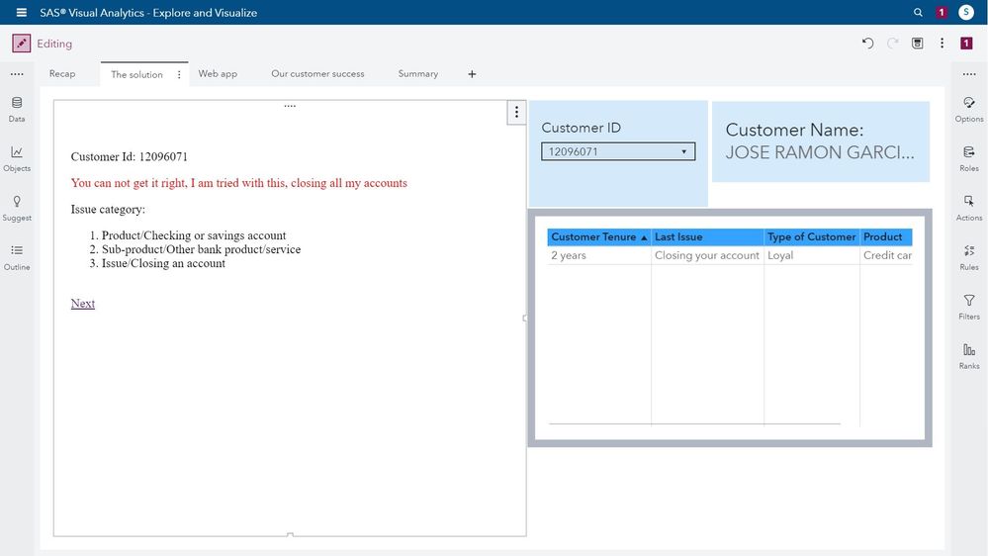Screen dimensions: 988x556
Task: Open the Suggest pane lightbulb icon
Action: click(x=17, y=207)
